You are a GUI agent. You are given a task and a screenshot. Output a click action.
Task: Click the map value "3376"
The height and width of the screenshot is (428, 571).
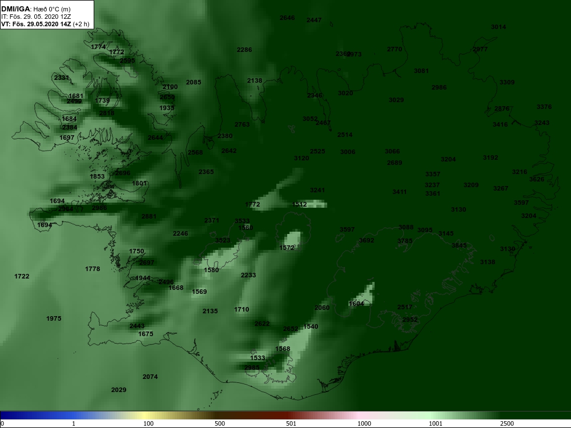544,107
